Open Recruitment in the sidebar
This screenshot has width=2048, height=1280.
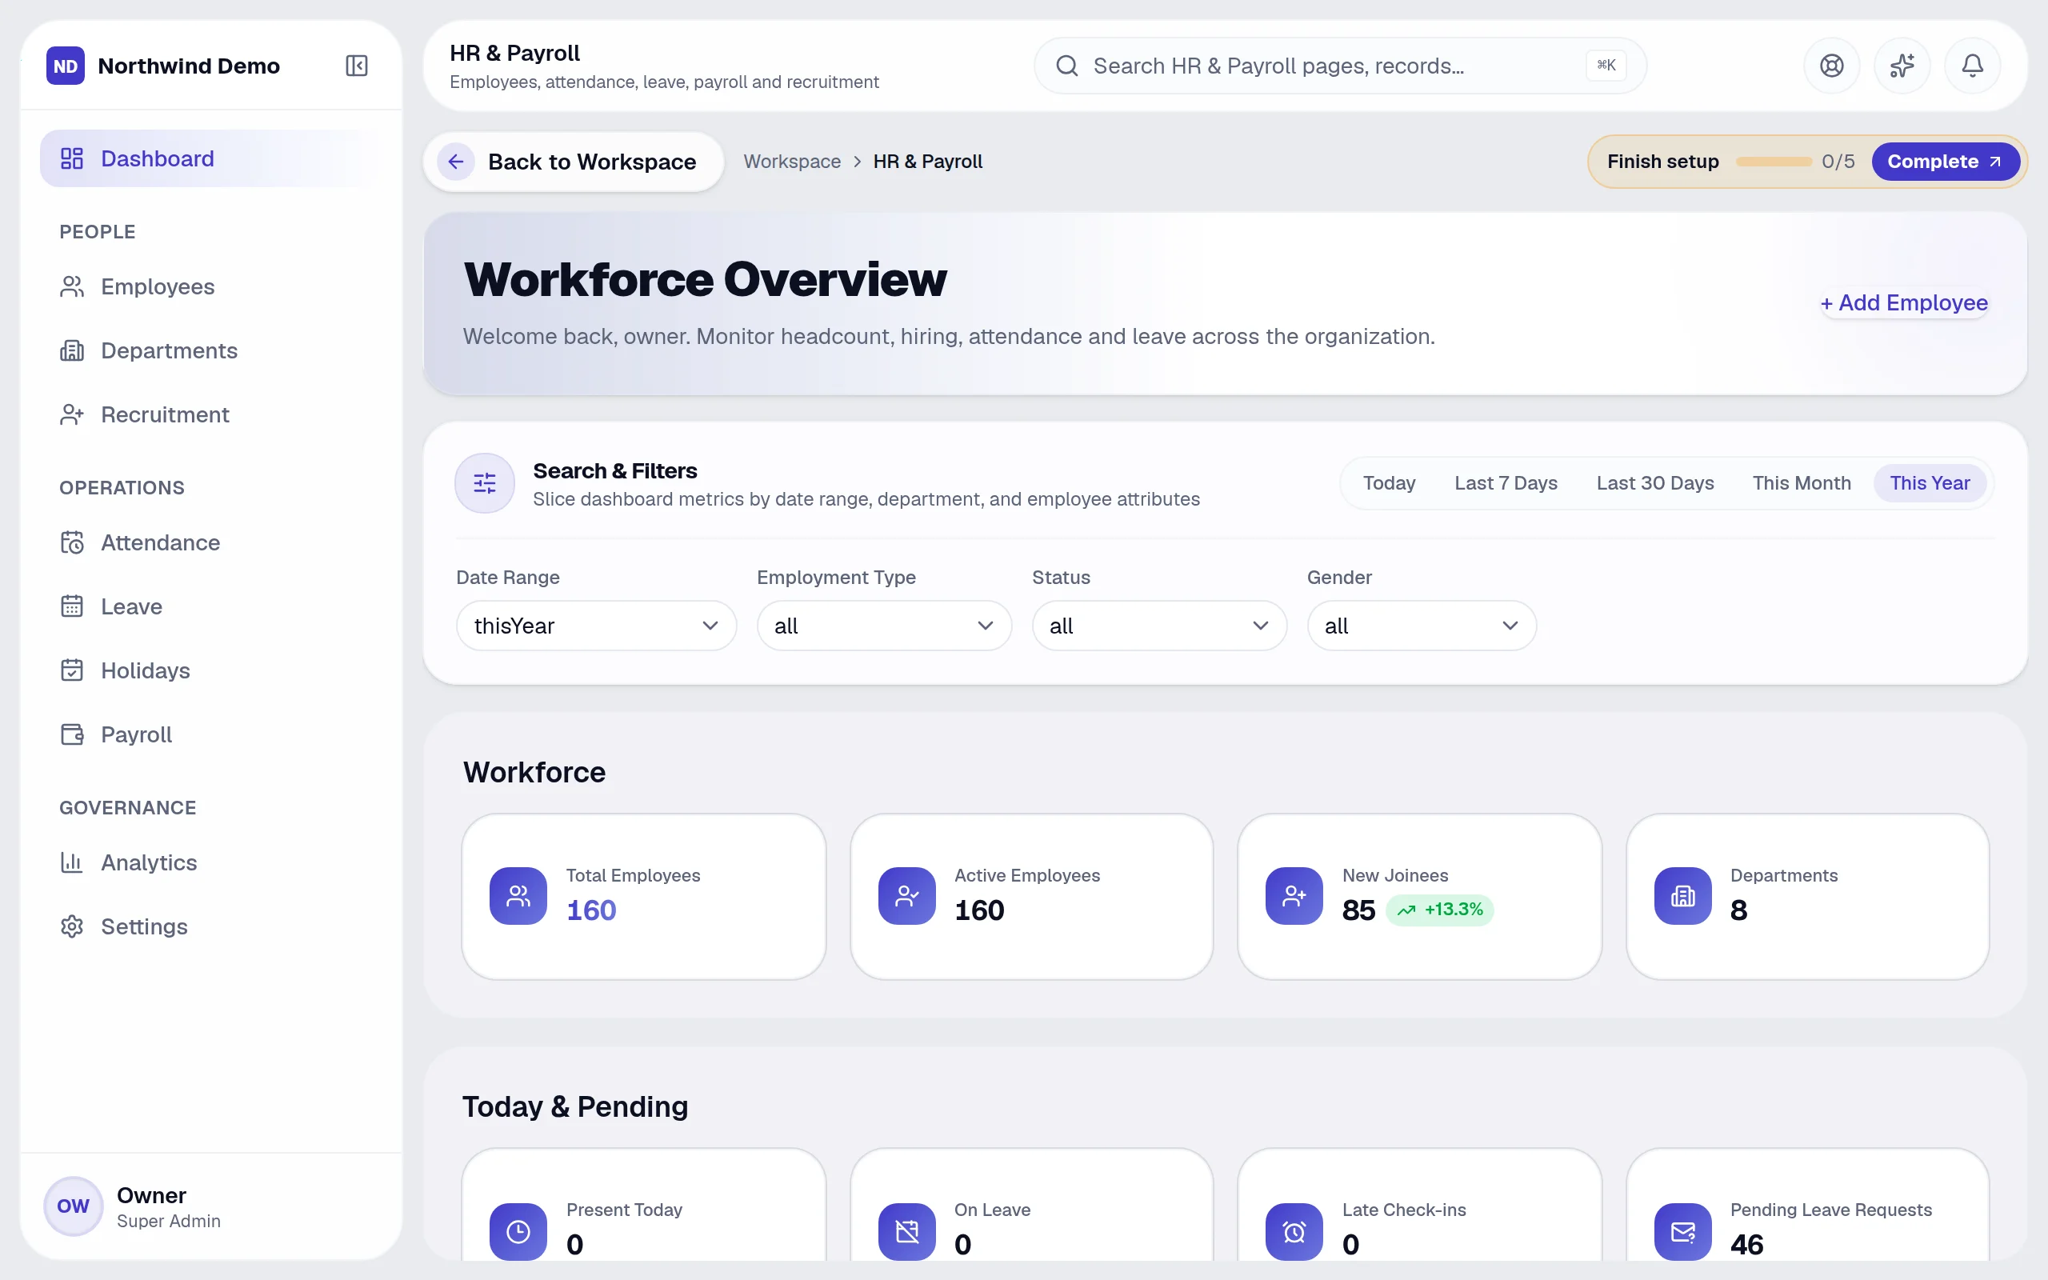[x=210, y=414]
